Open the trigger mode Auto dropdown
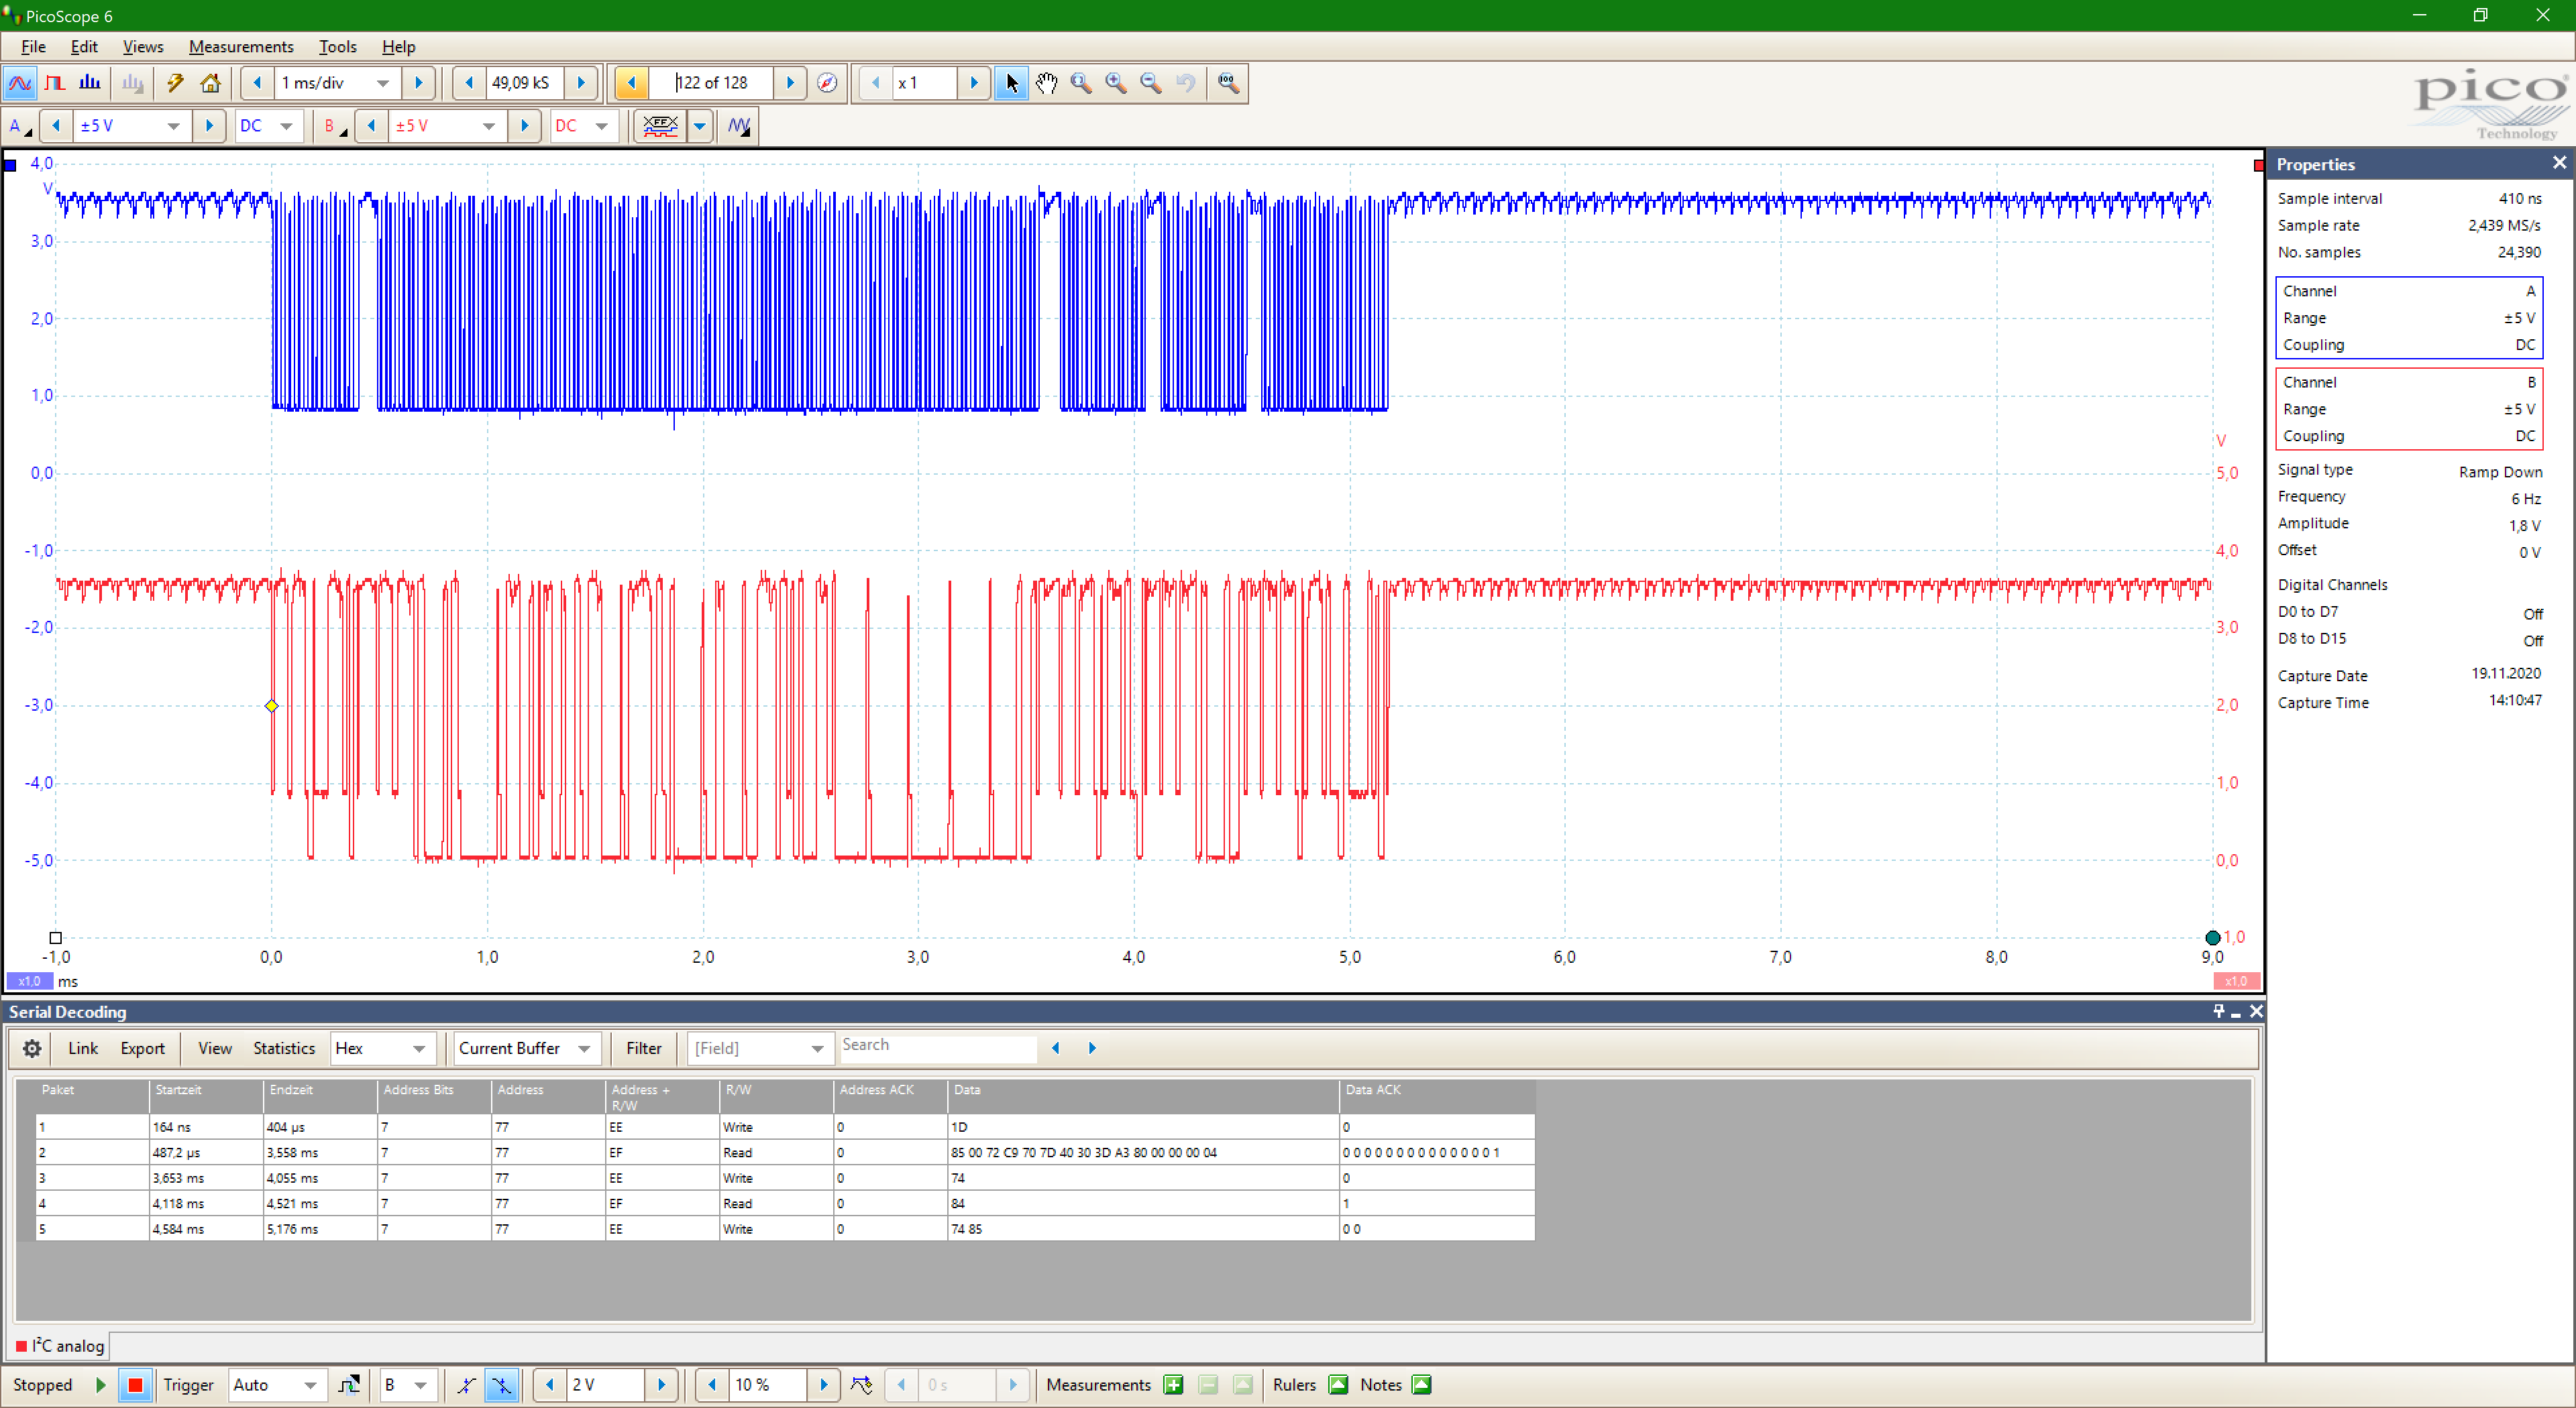 pyautogui.click(x=310, y=1385)
